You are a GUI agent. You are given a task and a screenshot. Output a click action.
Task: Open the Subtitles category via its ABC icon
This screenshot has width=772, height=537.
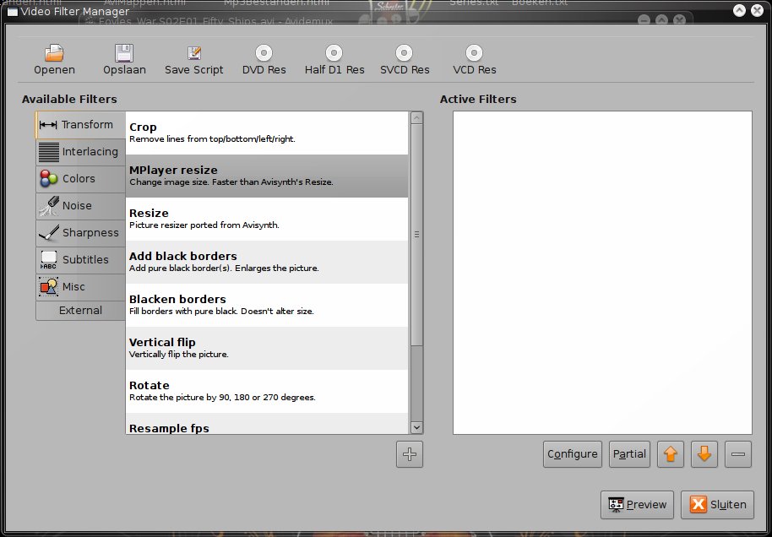pyautogui.click(x=79, y=259)
